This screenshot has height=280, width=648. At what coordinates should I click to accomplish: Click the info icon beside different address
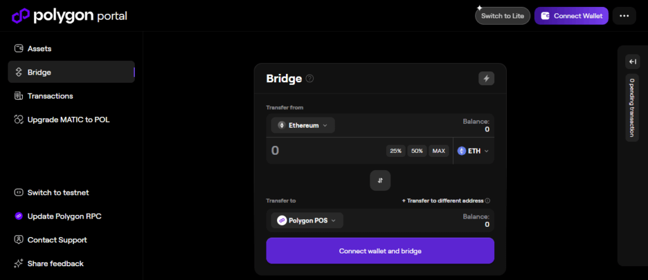[487, 201]
